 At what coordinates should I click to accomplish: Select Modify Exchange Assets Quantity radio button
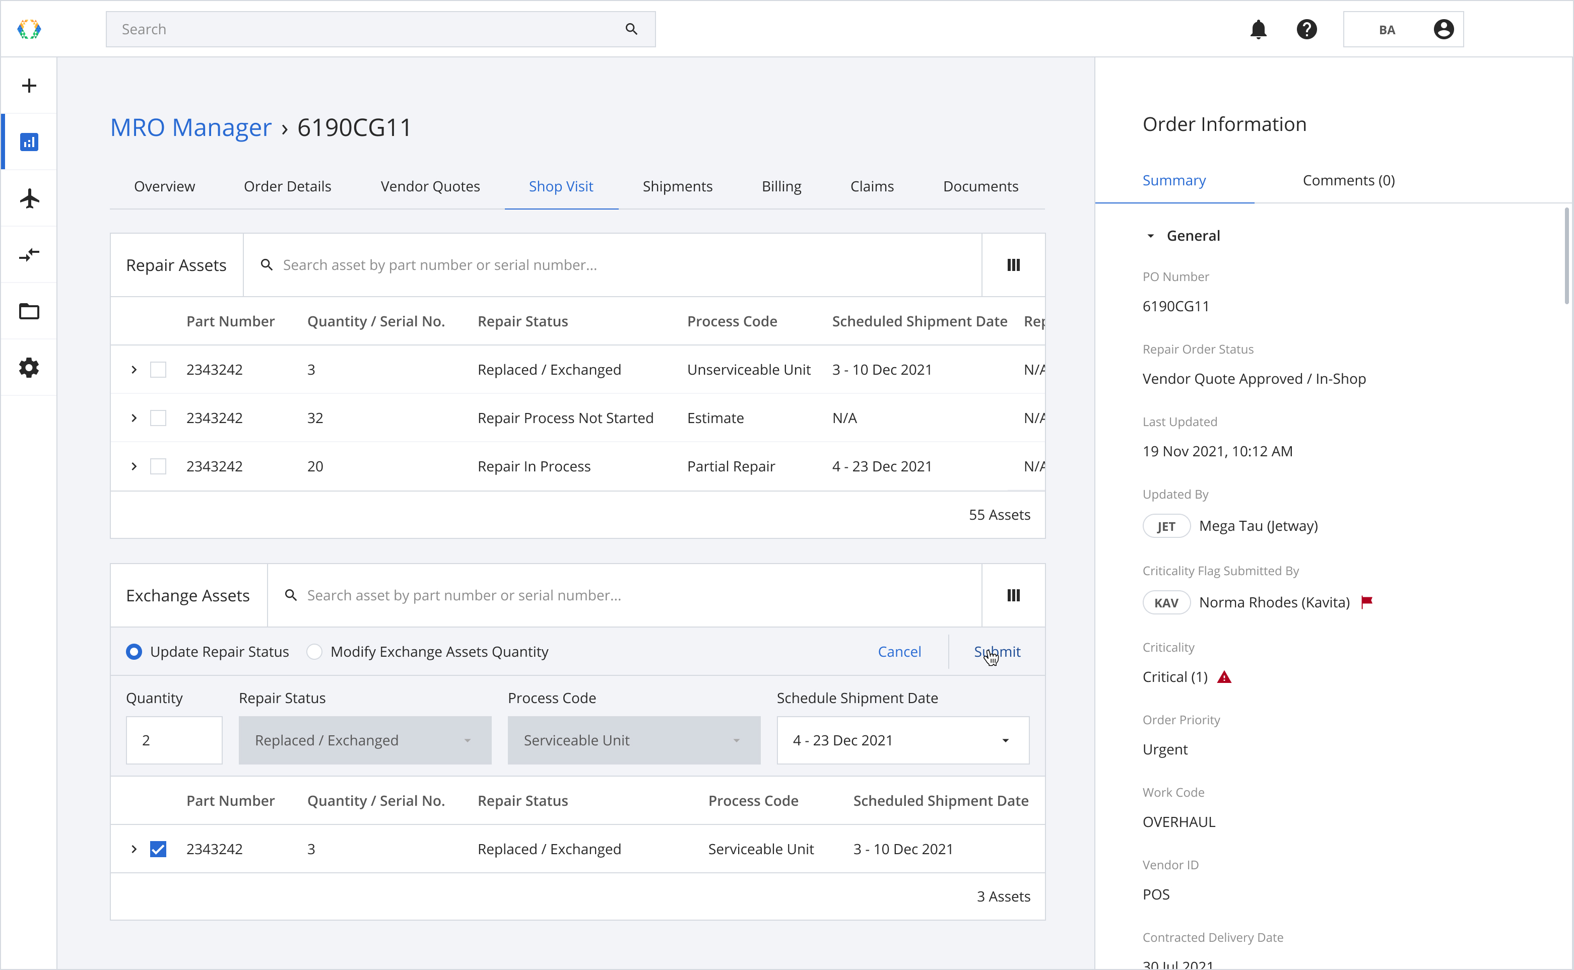click(x=314, y=652)
